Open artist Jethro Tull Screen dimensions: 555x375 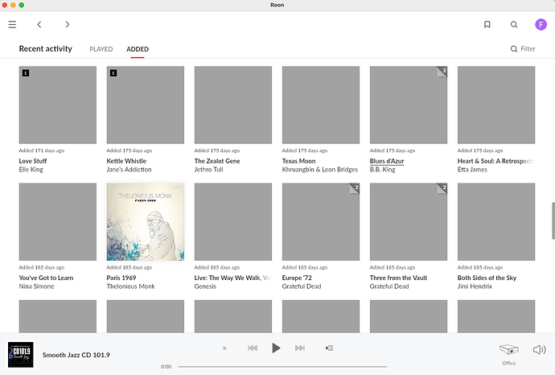(209, 170)
